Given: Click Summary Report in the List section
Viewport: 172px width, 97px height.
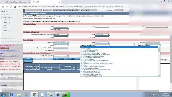Looking at the screenshot, I should pyautogui.click(x=13, y=77).
